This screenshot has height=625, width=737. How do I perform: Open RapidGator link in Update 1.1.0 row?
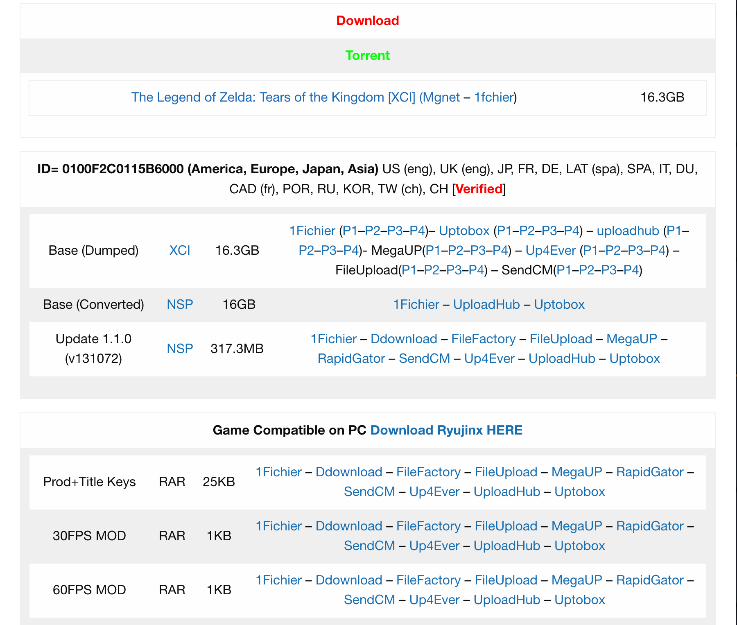[351, 358]
